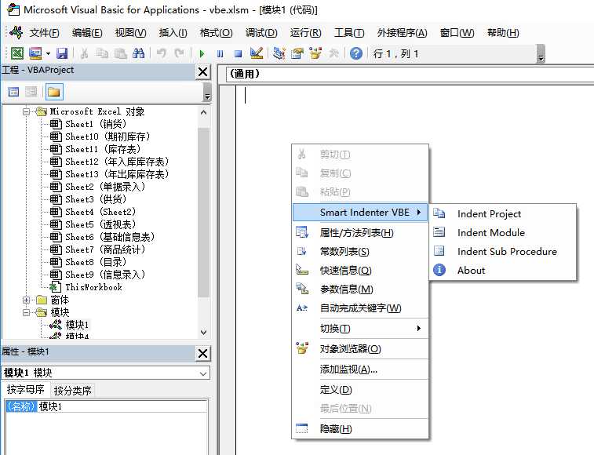Click the Break pause icon

point(220,54)
